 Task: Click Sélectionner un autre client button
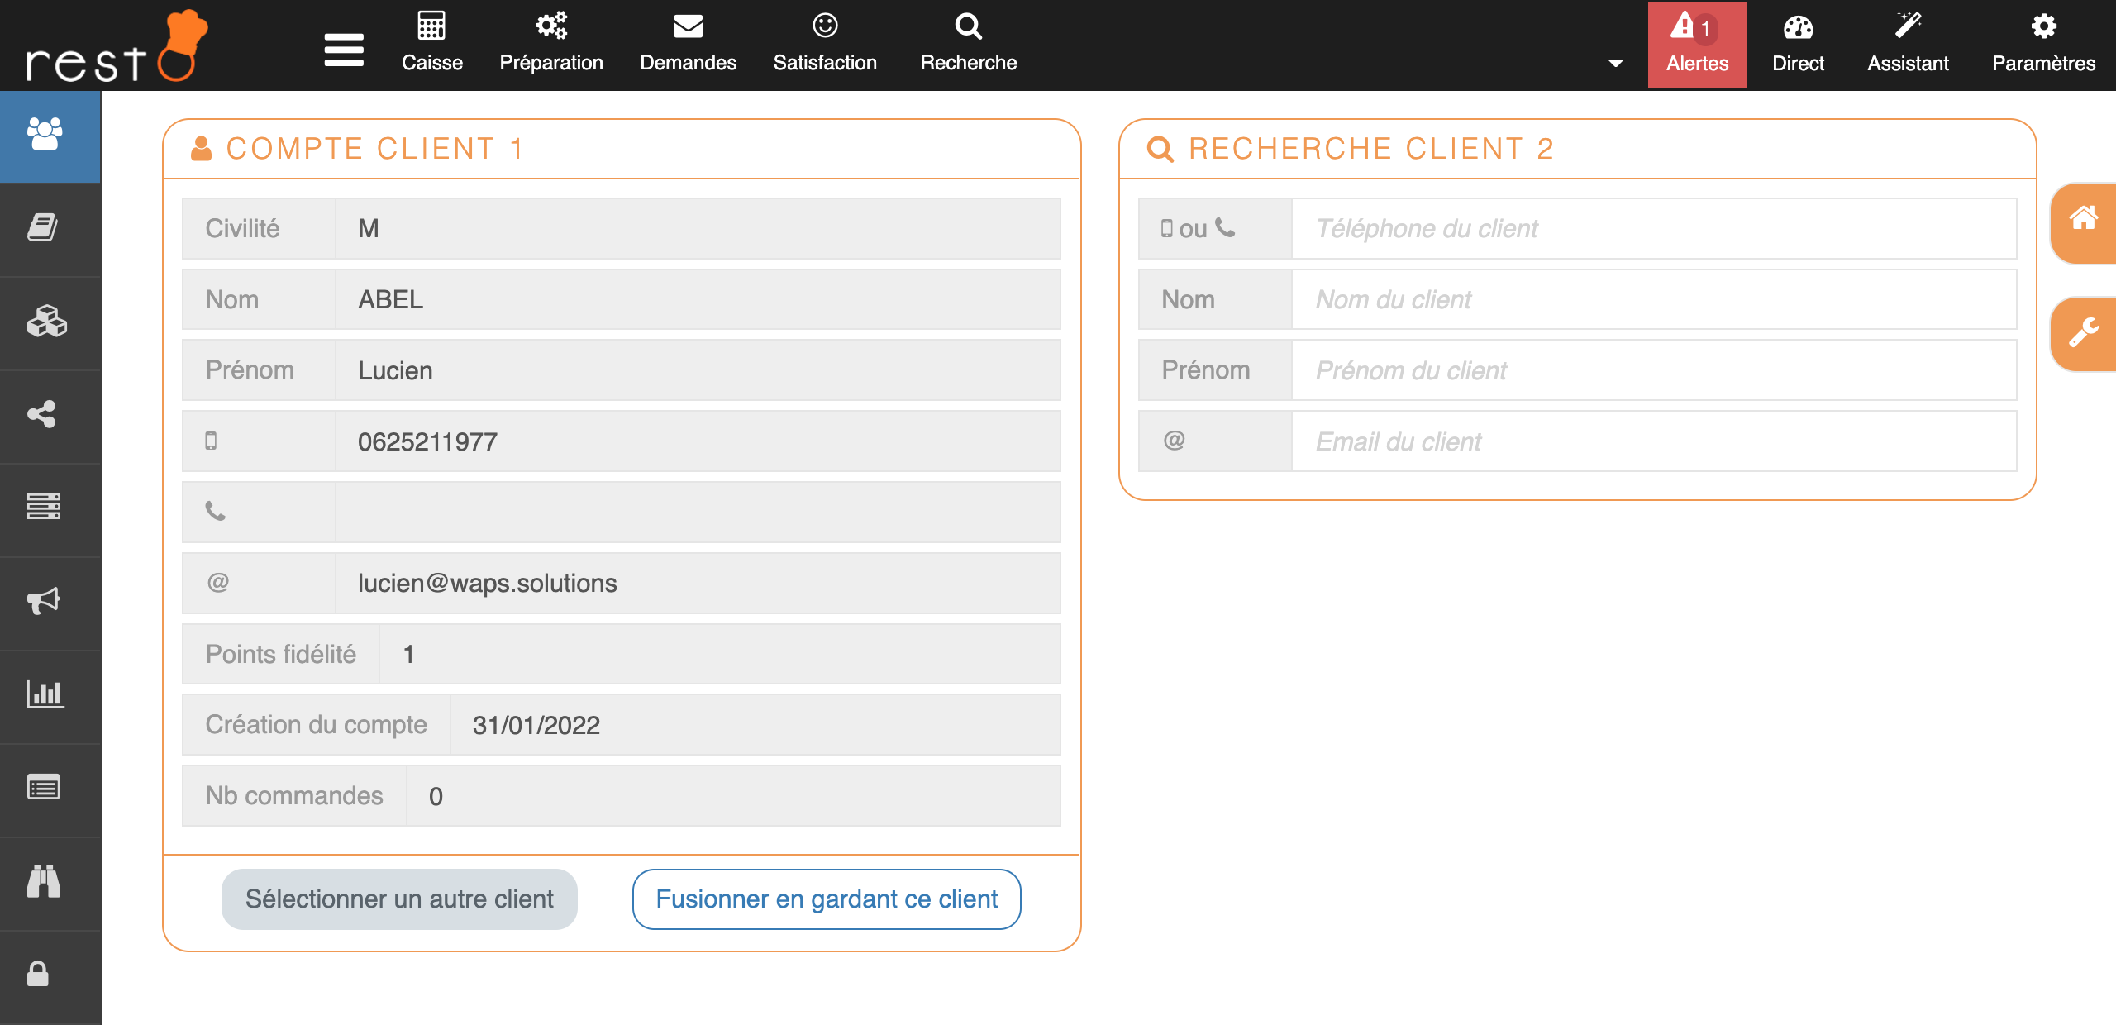399,899
